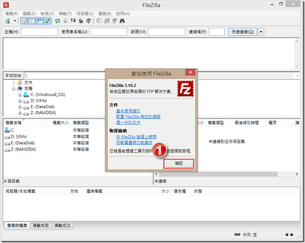Image resolution: width=305 pixels, height=243 pixels.
Task: Click the cancel current operation icon
Action: [x=73, y=21]
